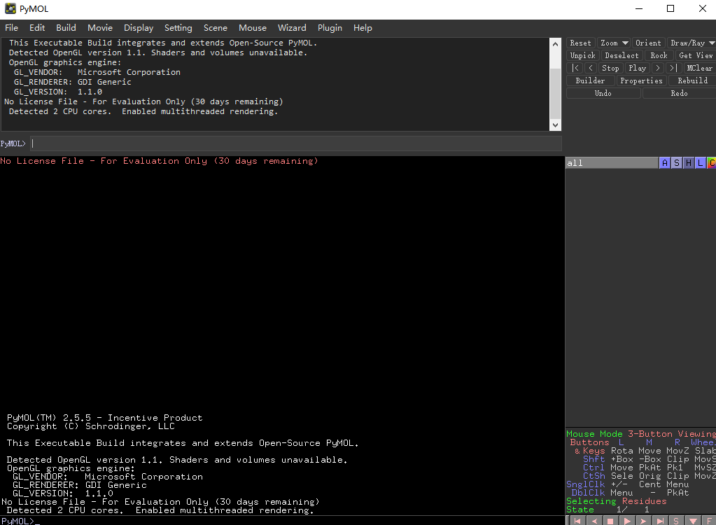Toggle the S sequence viewer button
This screenshot has height=525, width=716.
[x=676, y=521]
